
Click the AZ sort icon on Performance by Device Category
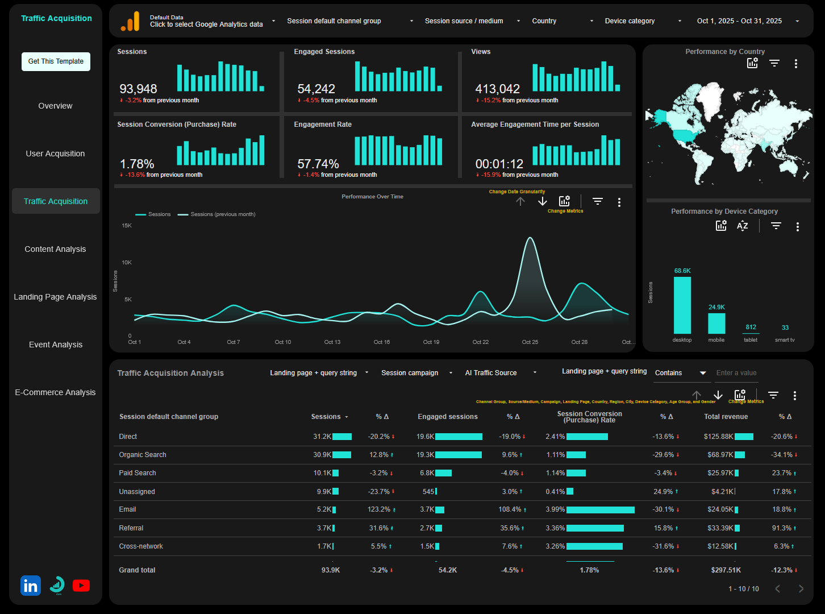(x=742, y=226)
